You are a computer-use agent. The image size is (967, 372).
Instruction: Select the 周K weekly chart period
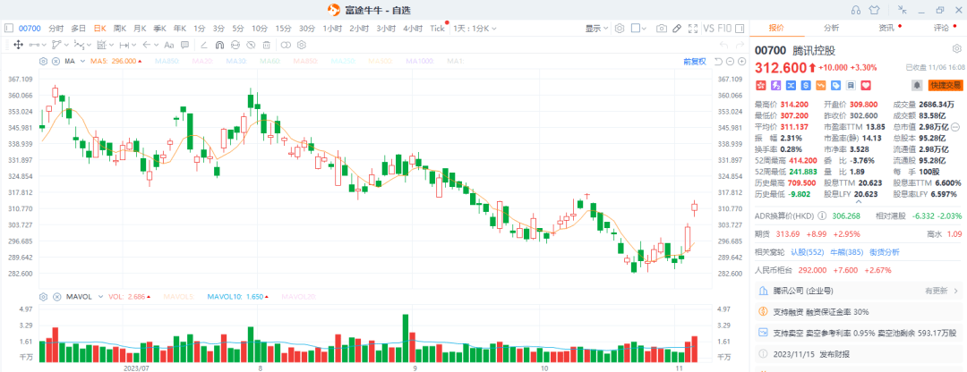pyautogui.click(x=119, y=29)
